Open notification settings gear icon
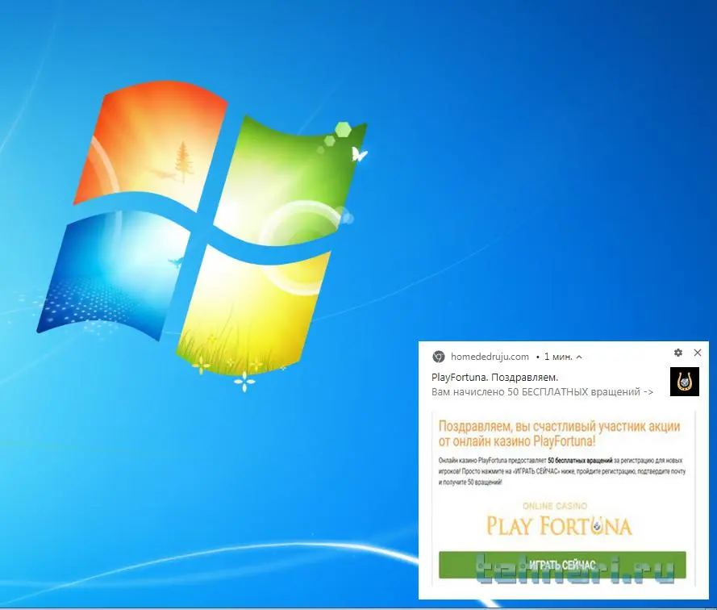Screen dimensions: 717x610 (678, 353)
